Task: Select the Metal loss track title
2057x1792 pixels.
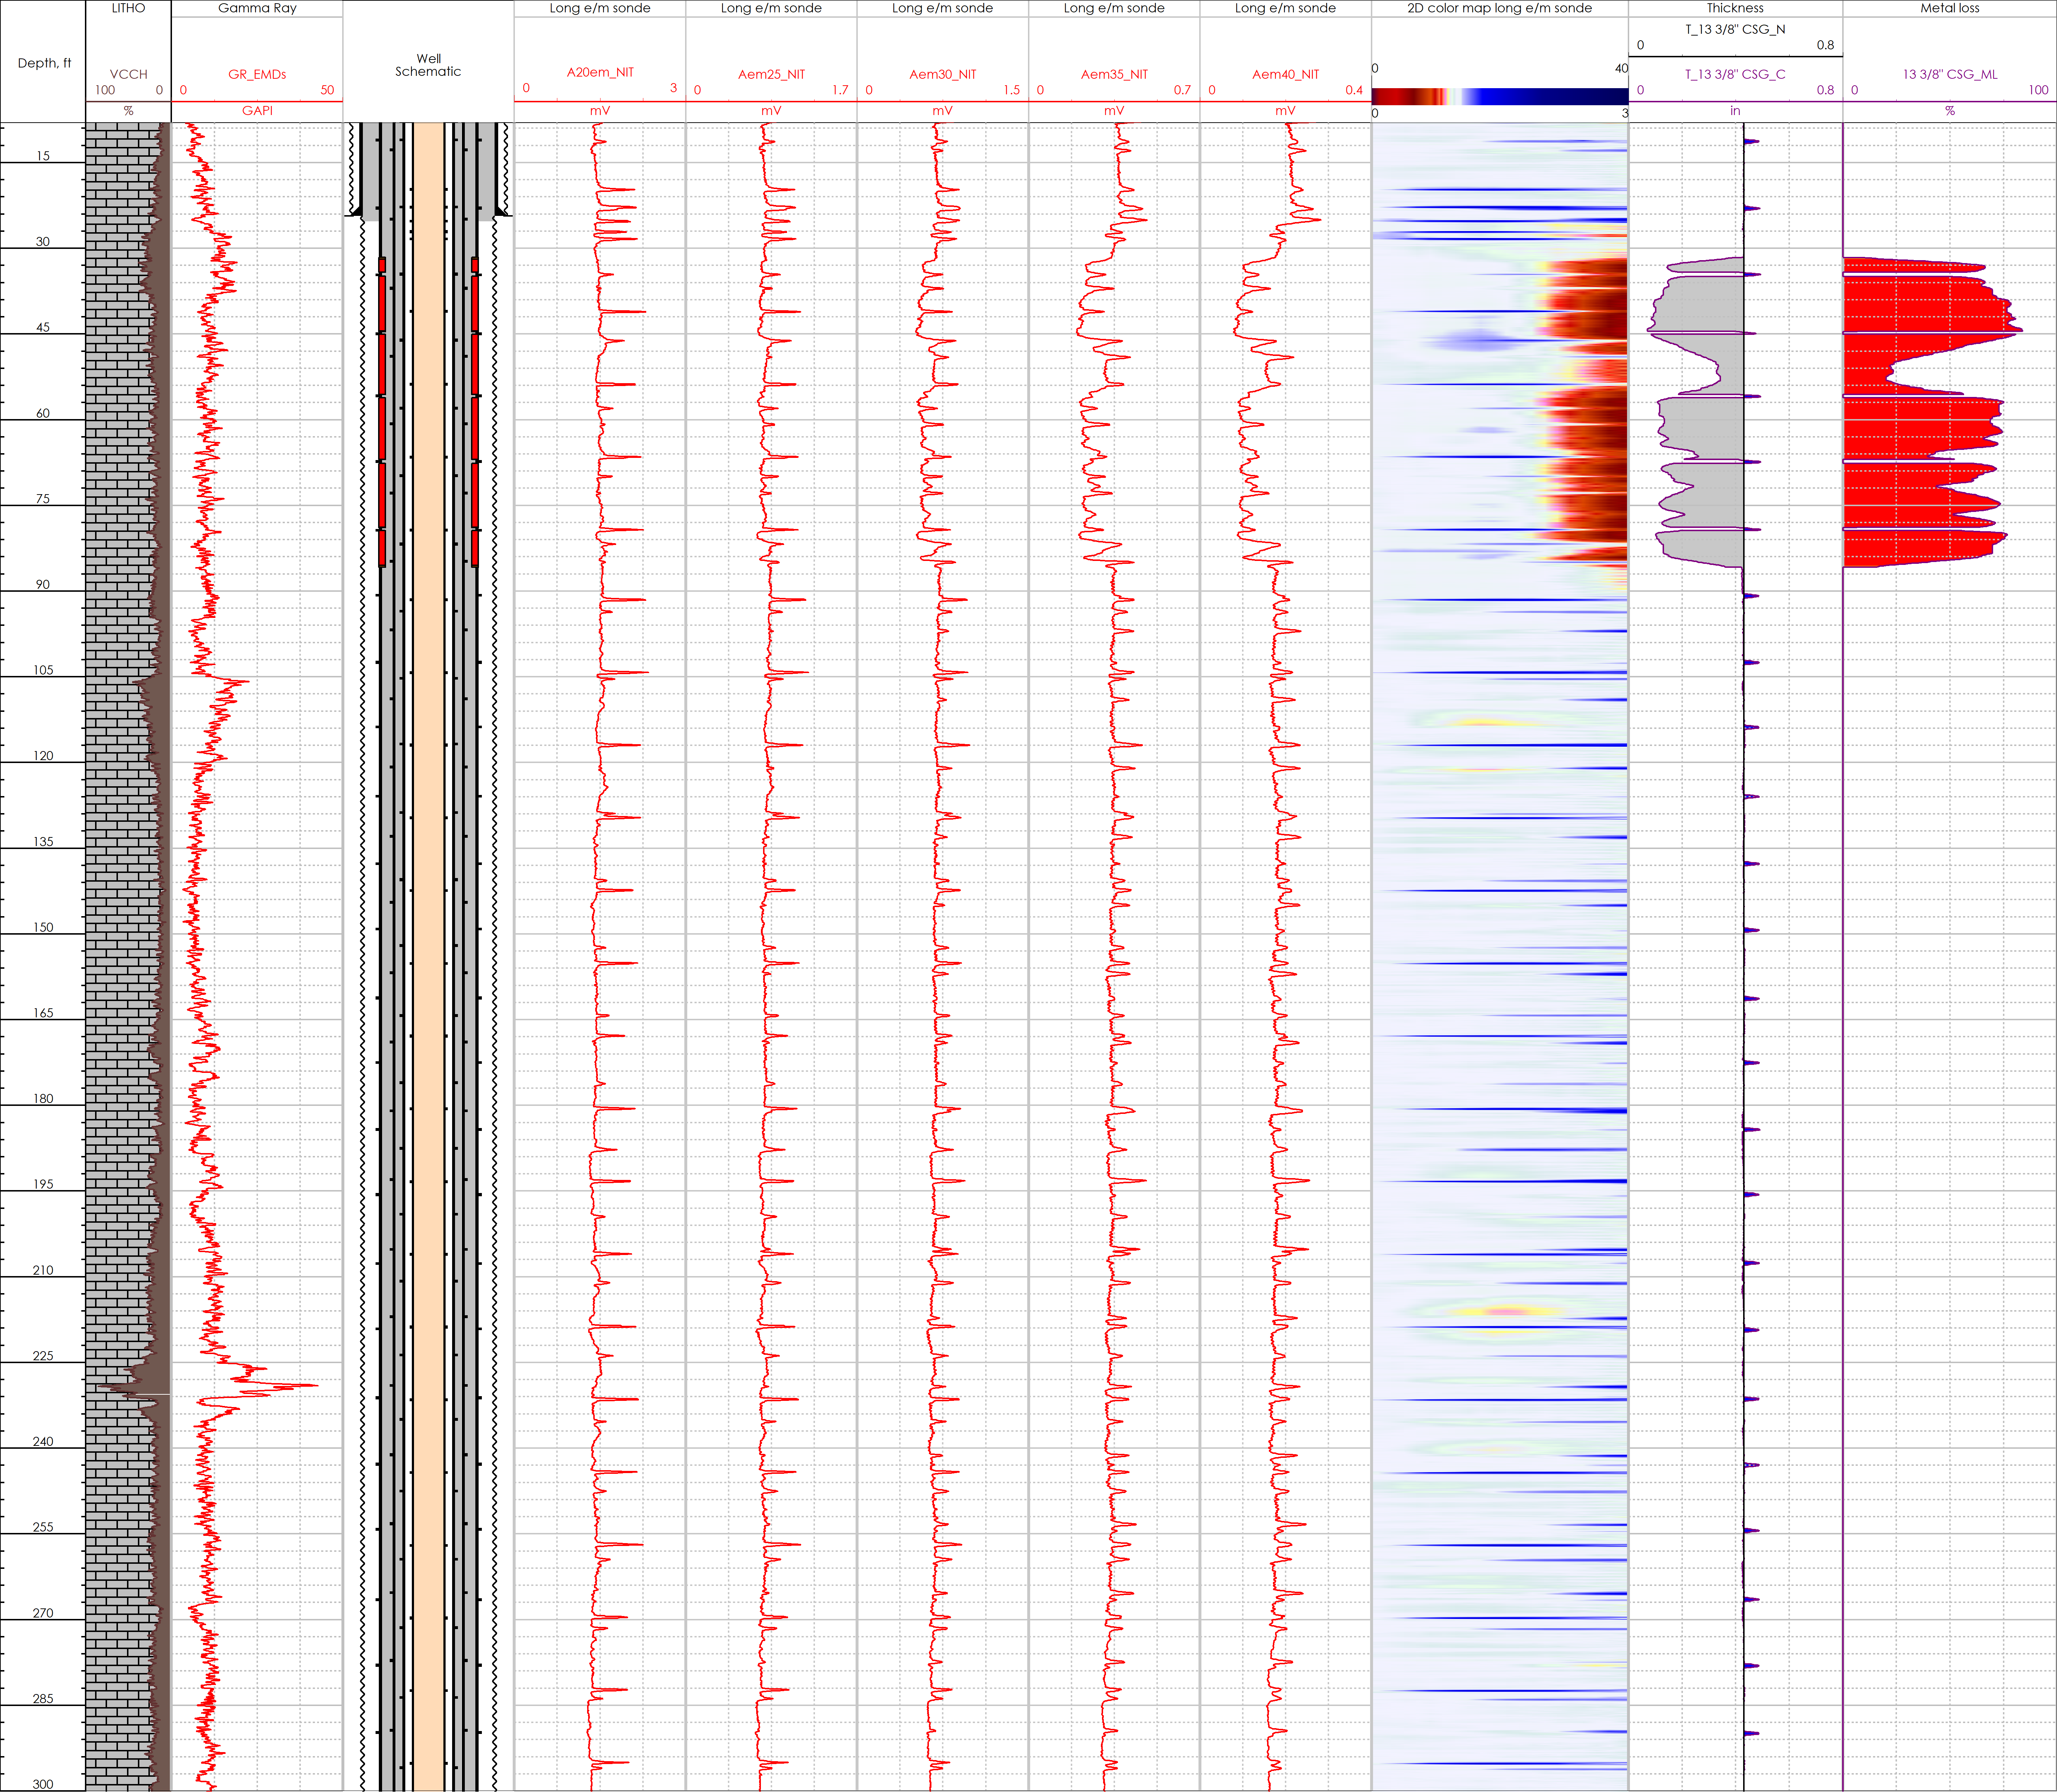Action: pyautogui.click(x=1949, y=8)
